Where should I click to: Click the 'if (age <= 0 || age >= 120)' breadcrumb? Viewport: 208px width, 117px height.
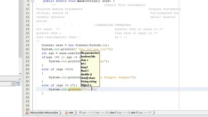pos(94,113)
